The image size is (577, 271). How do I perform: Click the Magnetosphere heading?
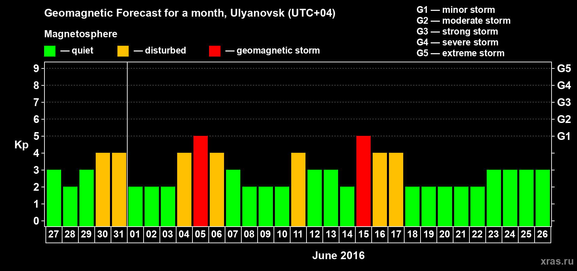tap(81, 34)
